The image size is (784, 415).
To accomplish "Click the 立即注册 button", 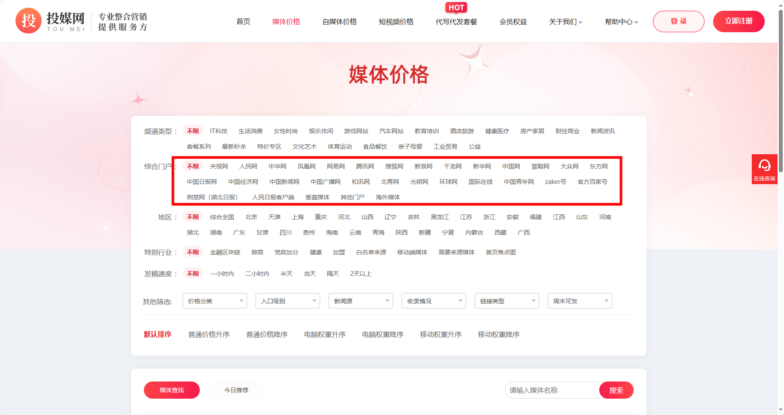I will tap(738, 21).
